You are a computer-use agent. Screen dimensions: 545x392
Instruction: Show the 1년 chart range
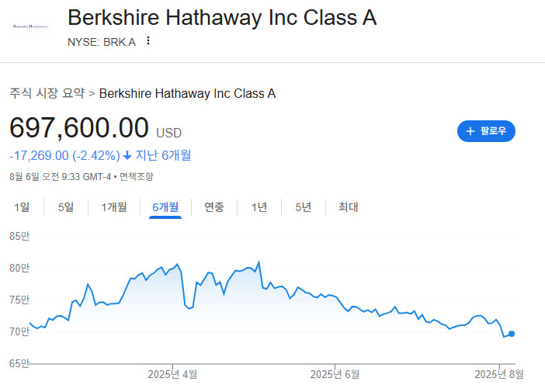[259, 207]
